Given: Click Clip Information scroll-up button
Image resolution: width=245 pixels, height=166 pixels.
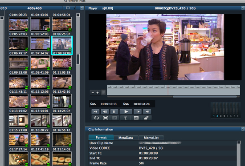Looking at the screenshot, I should click(239, 142).
